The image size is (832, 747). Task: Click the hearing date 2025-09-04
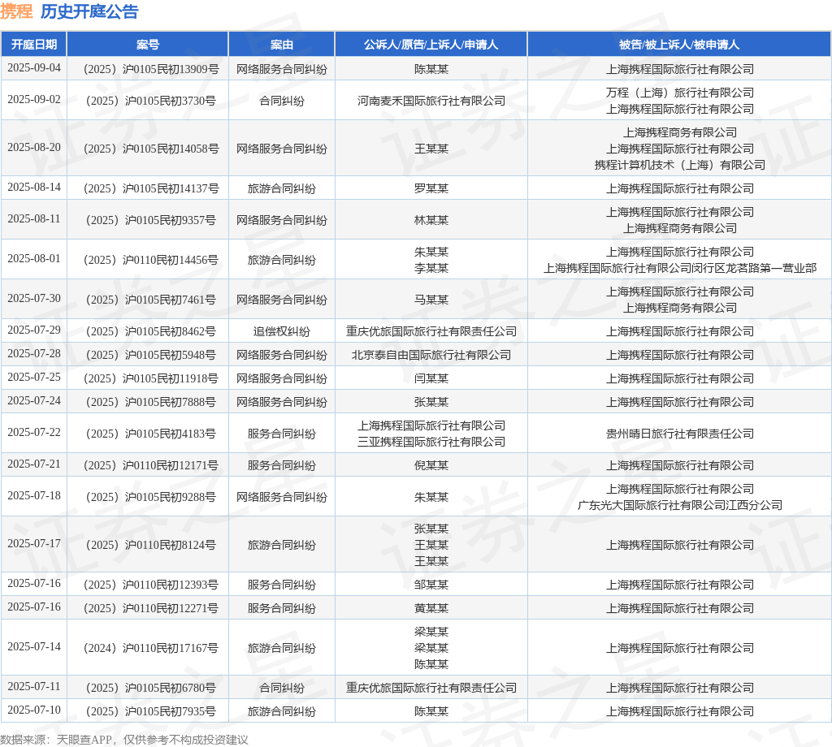[x=34, y=68]
